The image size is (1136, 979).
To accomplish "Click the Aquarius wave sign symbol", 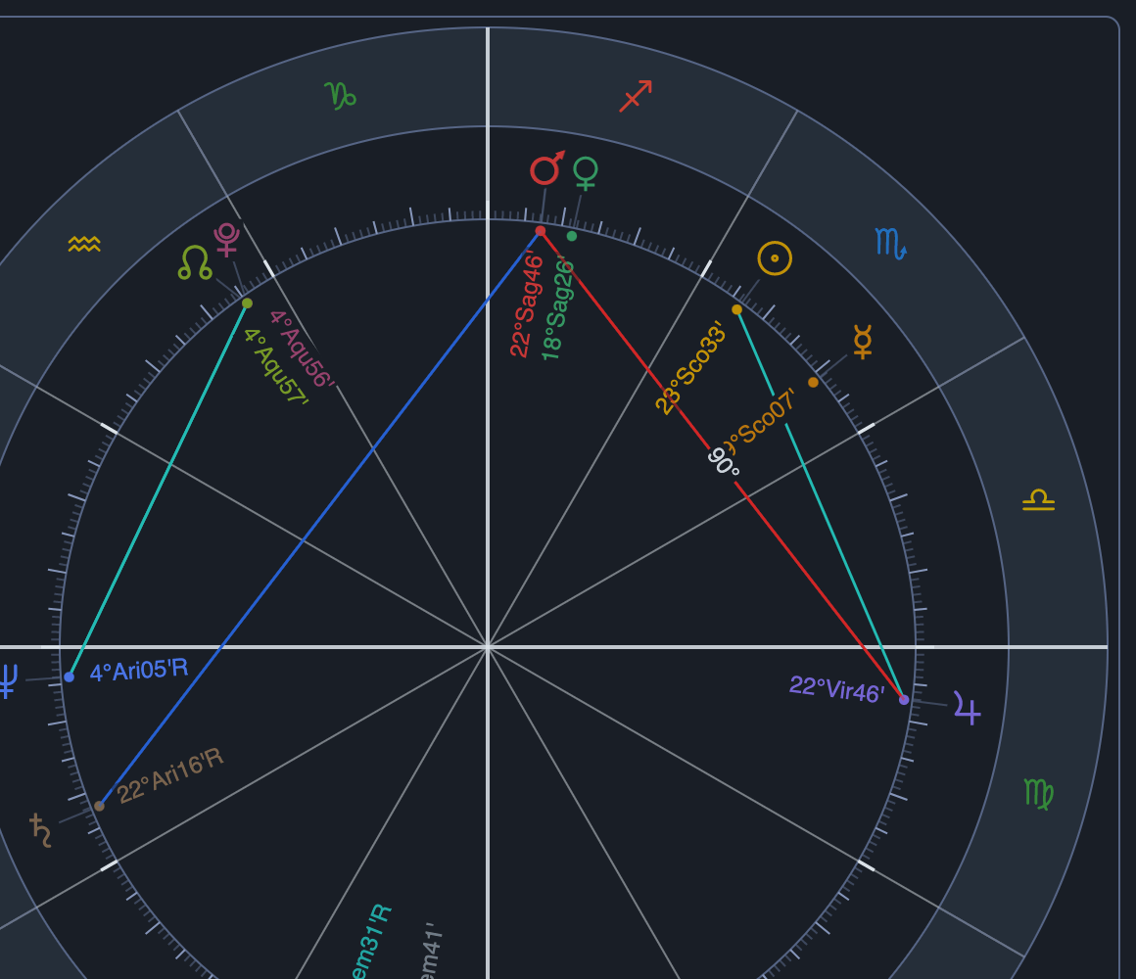I will pos(84,244).
